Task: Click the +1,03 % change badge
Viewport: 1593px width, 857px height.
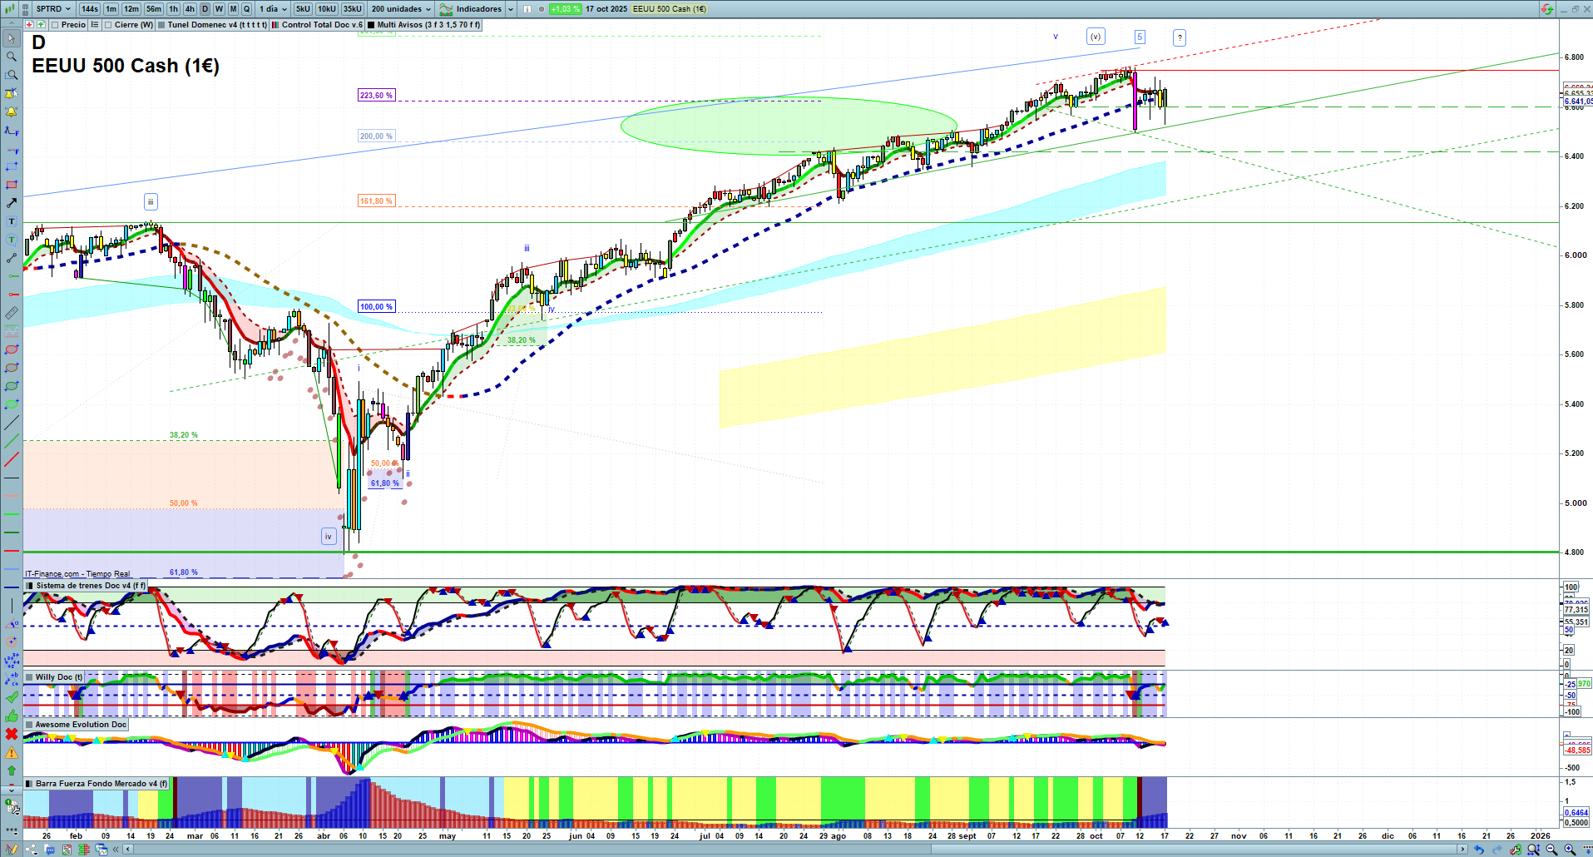Action: tap(566, 9)
